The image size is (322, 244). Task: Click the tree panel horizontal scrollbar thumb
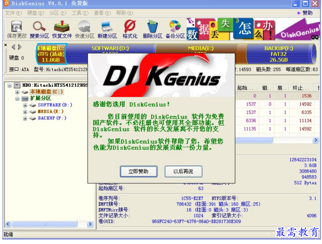(x=45, y=224)
